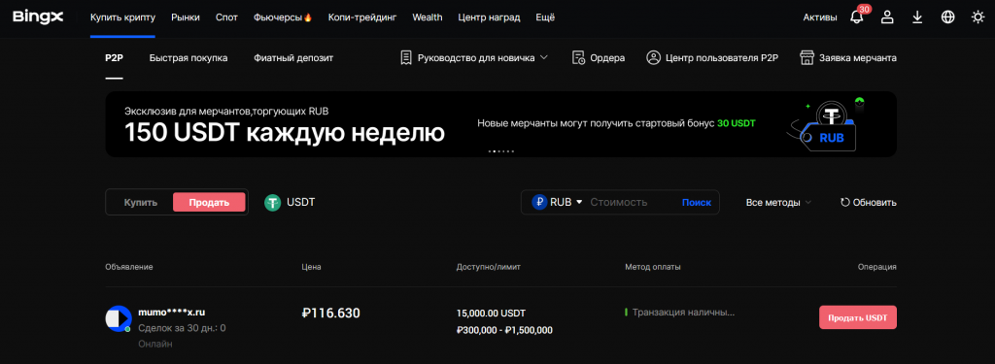Select the Продать toggle option

pos(209,202)
